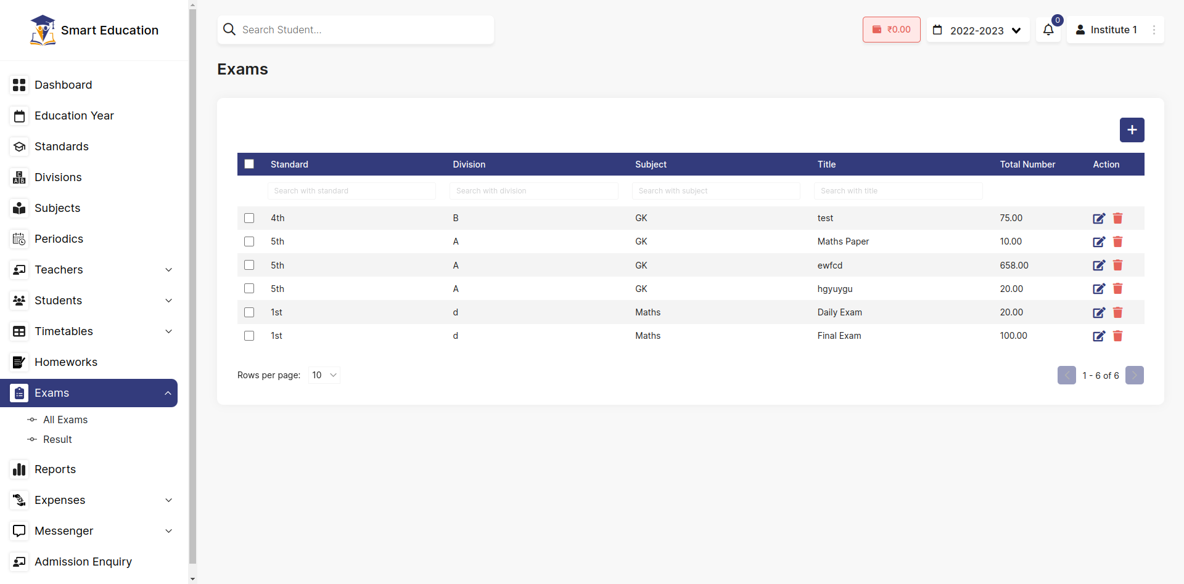Edit the Final Exam row
The width and height of the screenshot is (1184, 584).
point(1099,336)
